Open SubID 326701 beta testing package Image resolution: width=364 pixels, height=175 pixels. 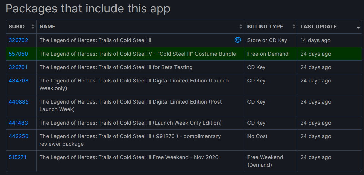click(18, 67)
